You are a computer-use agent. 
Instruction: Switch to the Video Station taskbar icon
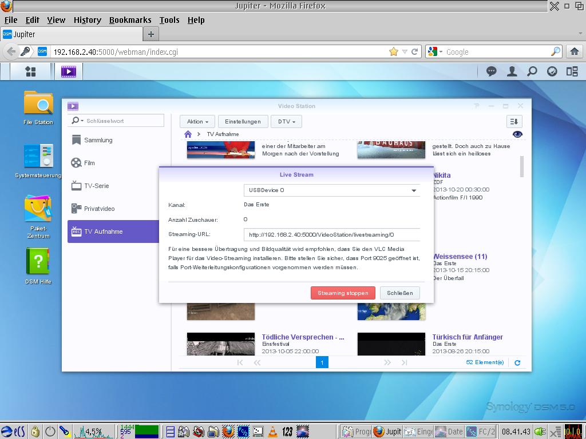pyautogui.click(x=69, y=71)
